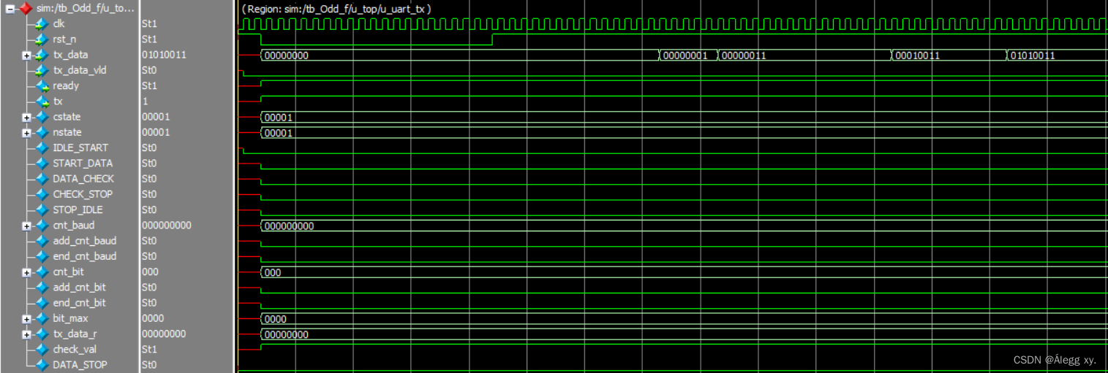Select the IDLE_START signal name
Screen dimensions: 1108x373
click(x=80, y=147)
